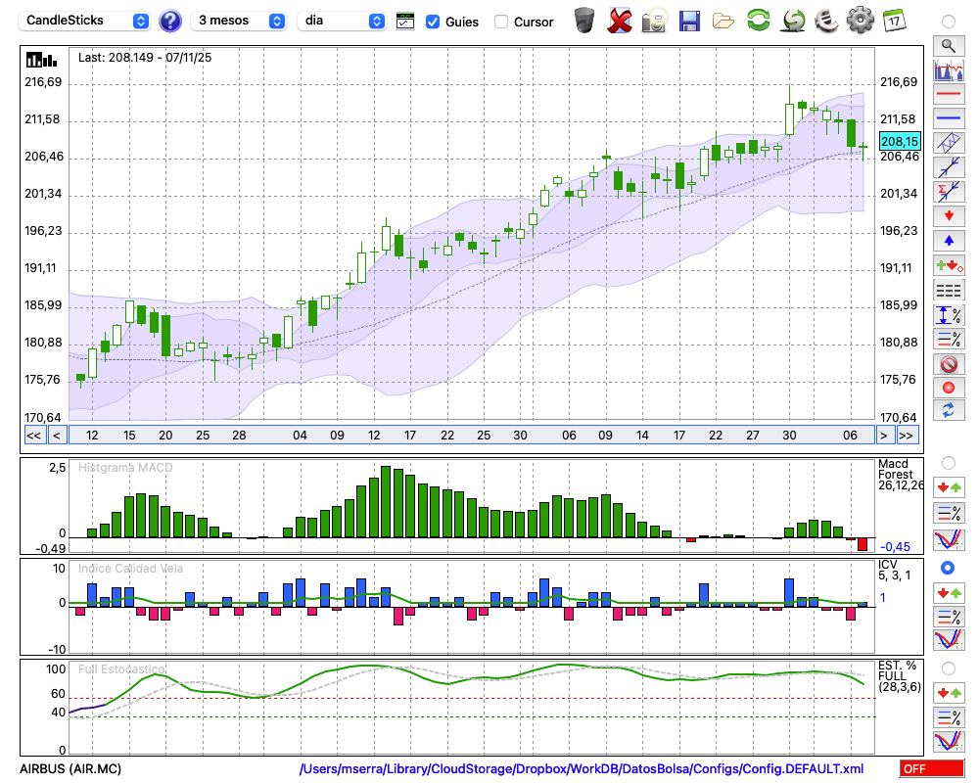The width and height of the screenshot is (979, 783).
Task: Enable the Cursor checkbox
Action: [x=501, y=22]
